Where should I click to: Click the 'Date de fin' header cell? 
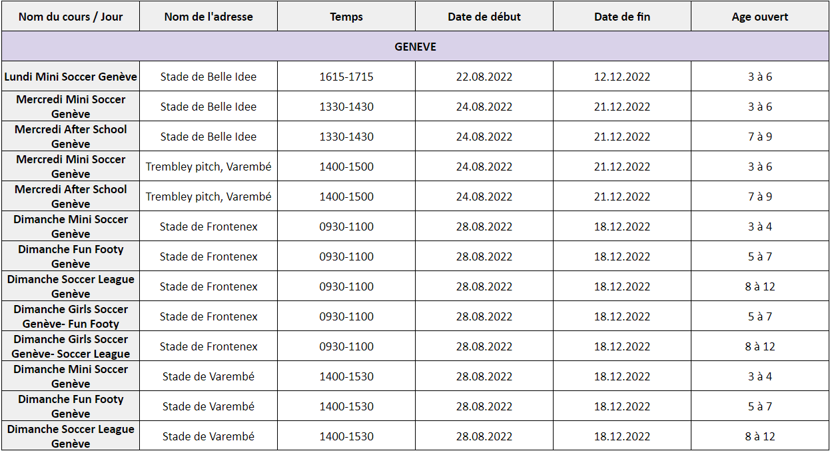(622, 17)
